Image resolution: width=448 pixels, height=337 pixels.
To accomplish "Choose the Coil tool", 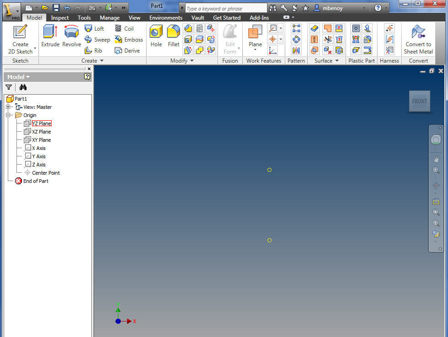I will (x=124, y=28).
